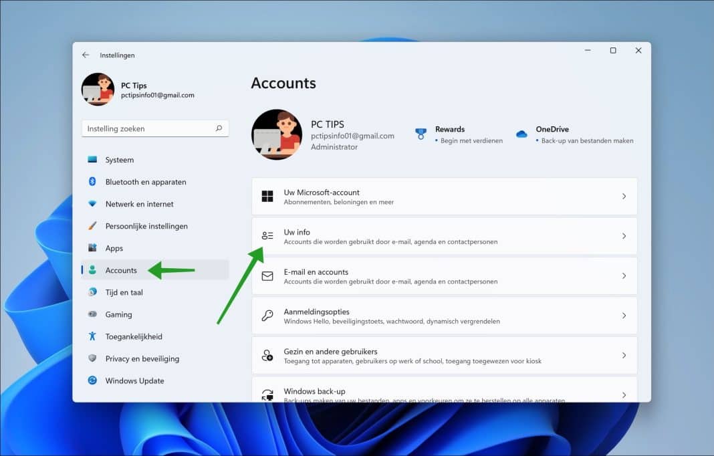Open Gaming using the controller icon
714x456 pixels.
pos(94,314)
